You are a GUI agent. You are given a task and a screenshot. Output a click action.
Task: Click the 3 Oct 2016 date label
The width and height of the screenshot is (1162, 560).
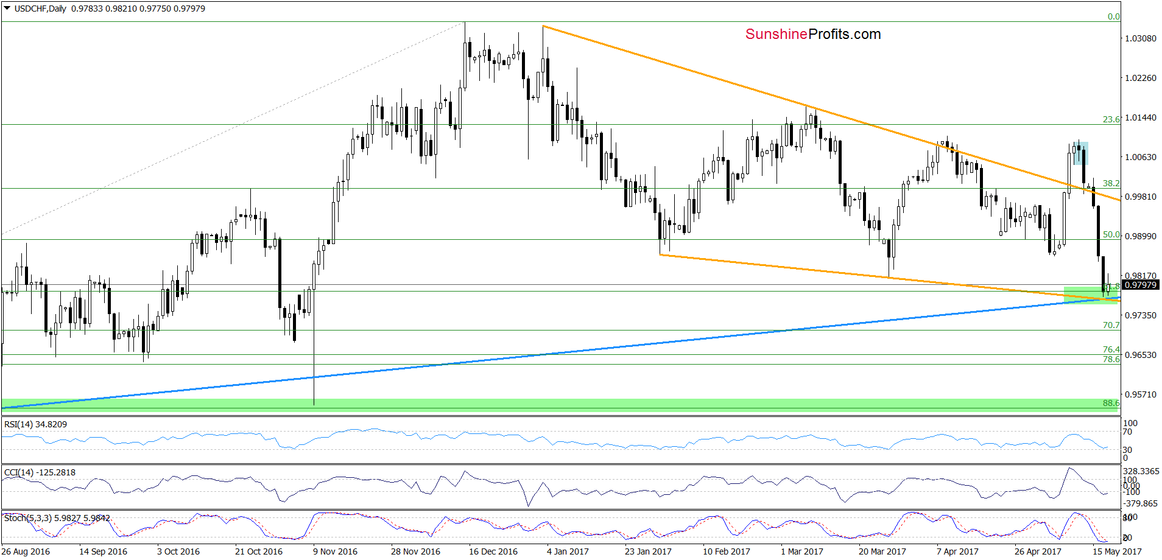[178, 551]
